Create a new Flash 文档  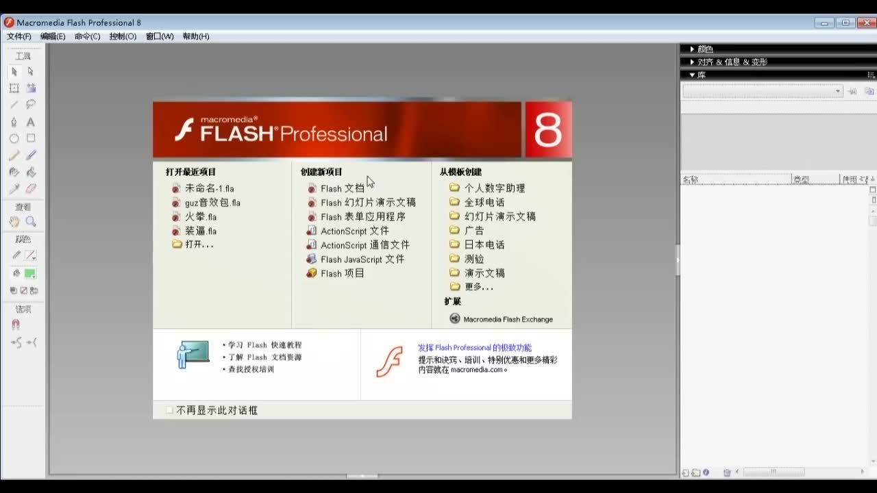click(336, 188)
